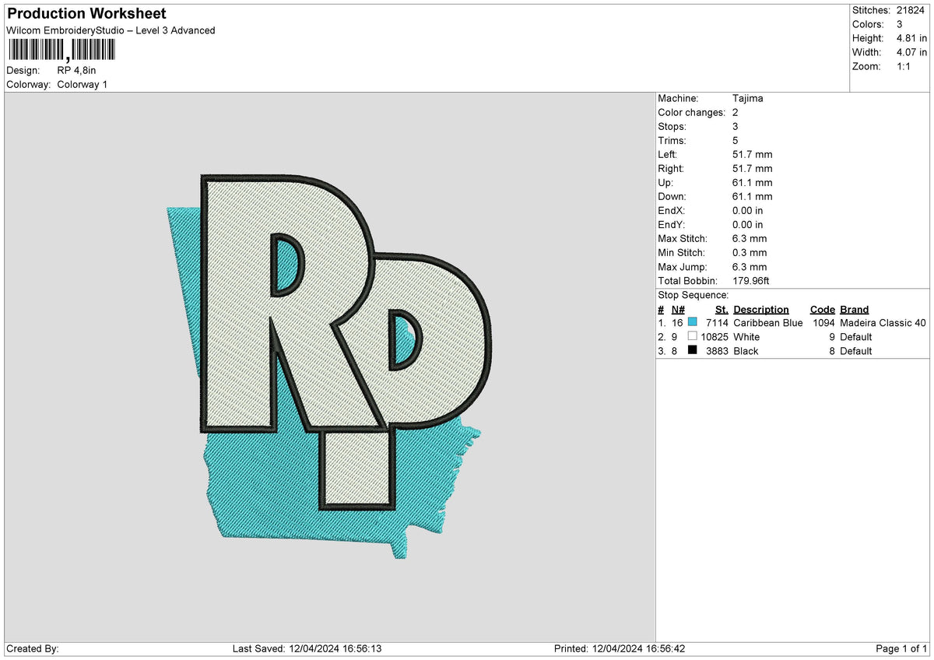Click the 'Production Worksheet' title

point(86,14)
